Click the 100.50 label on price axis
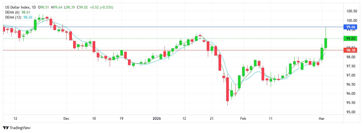 (x=351, y=11)
